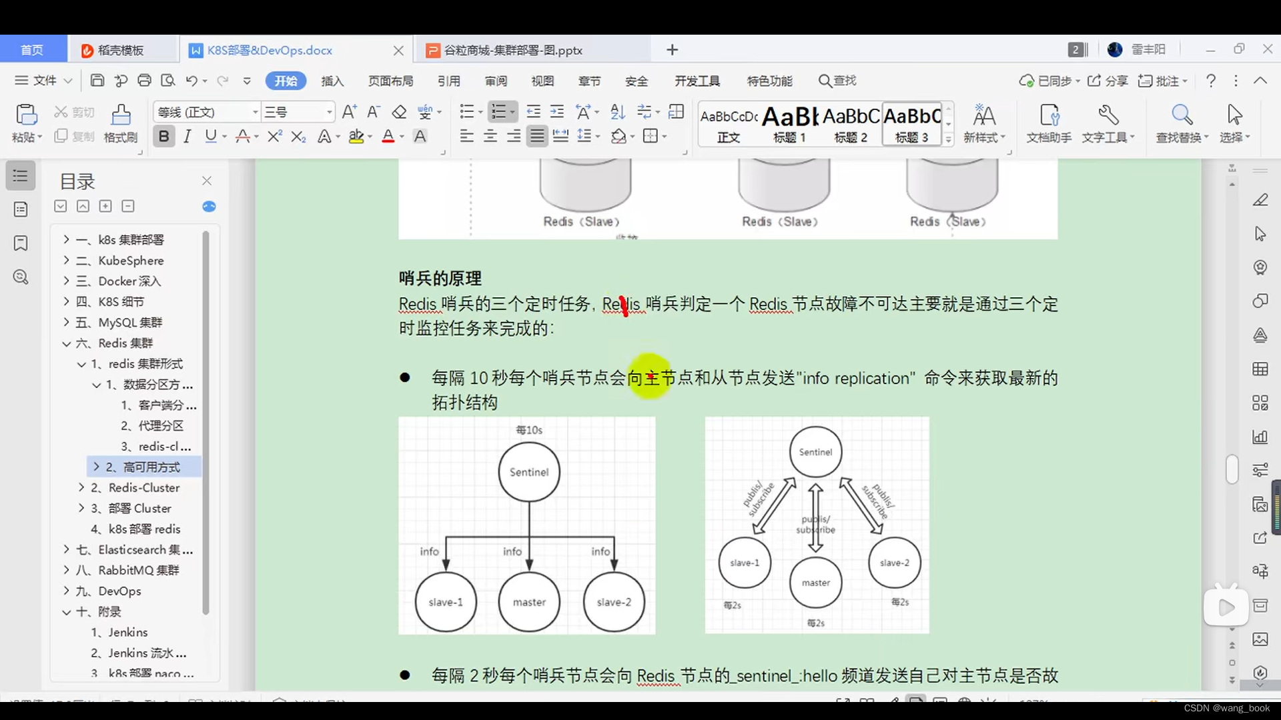
Task: Open Find and Replace (查找替换) magnifier
Action: click(1182, 115)
